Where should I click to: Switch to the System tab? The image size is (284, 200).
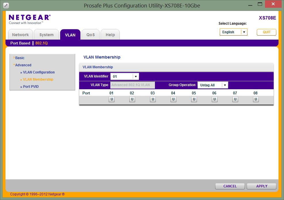(46, 35)
